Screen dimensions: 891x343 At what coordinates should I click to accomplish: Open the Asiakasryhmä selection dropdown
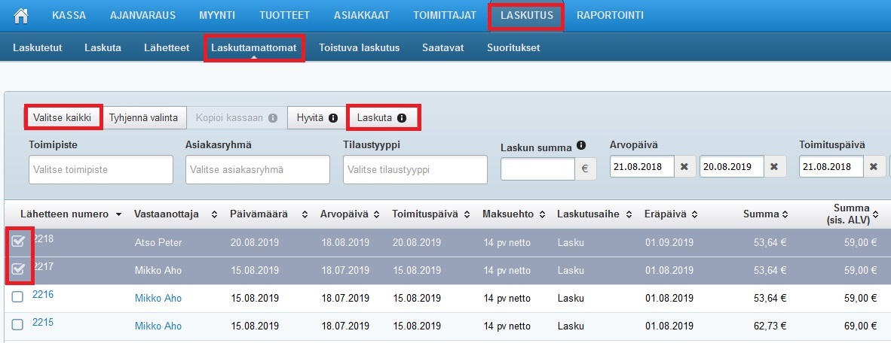[257, 170]
